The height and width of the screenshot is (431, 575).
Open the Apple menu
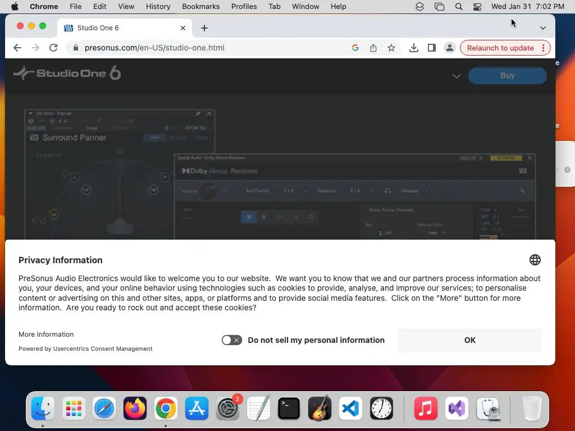(15, 6)
